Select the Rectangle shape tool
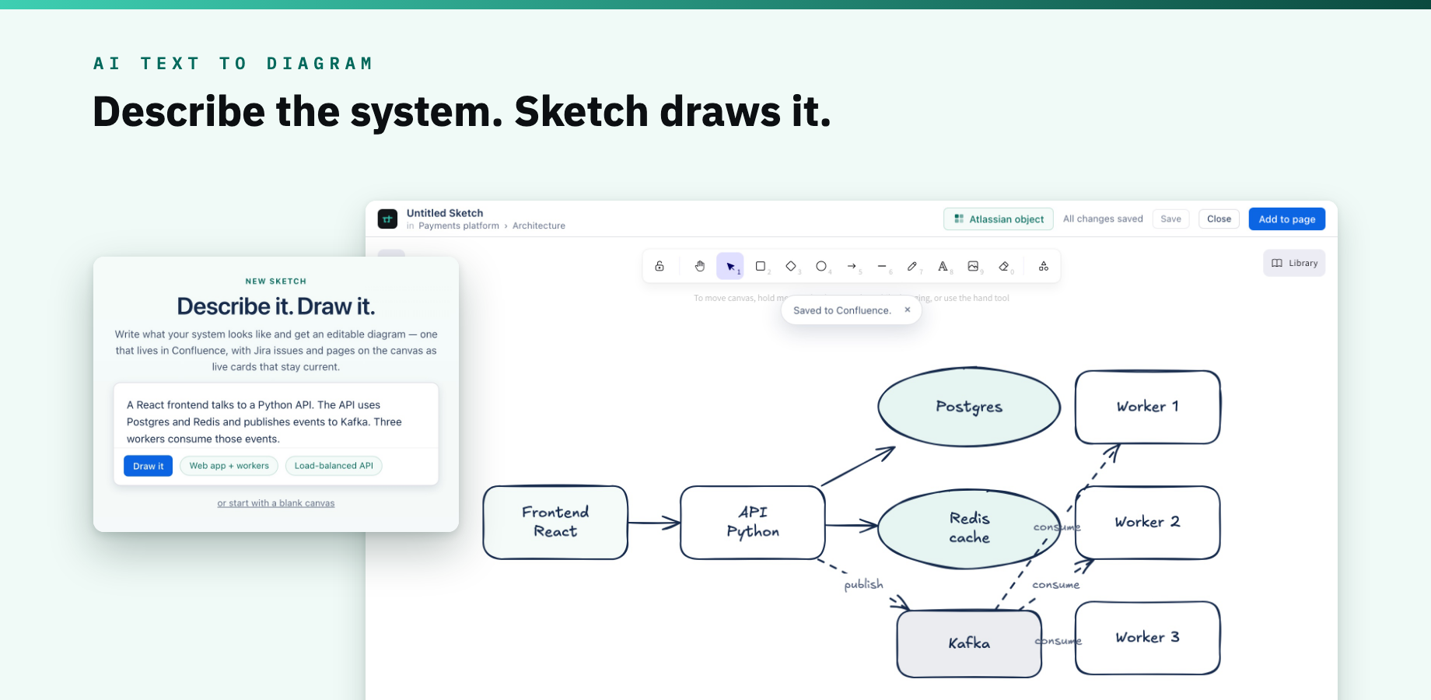 (761, 266)
